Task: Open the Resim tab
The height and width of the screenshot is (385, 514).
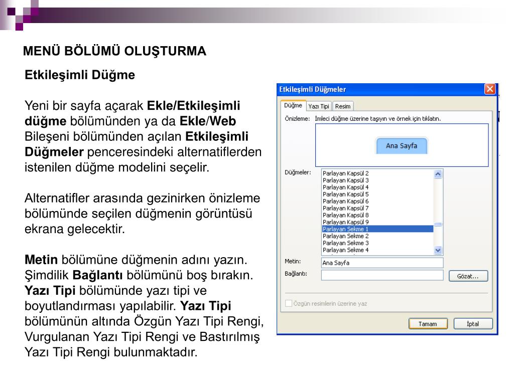Action: click(343, 106)
